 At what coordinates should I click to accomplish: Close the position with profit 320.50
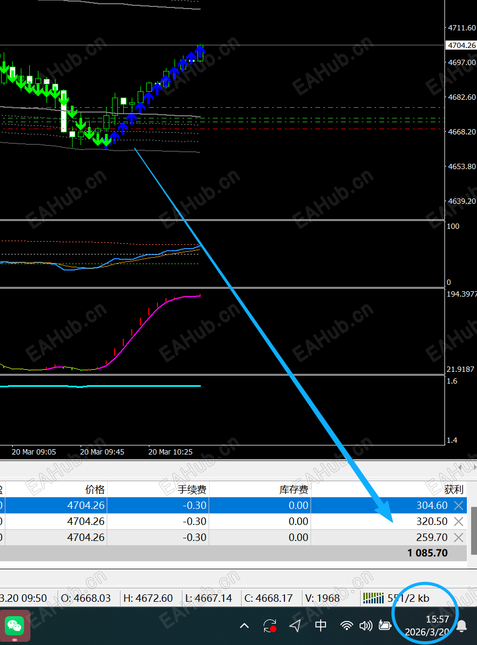(x=458, y=521)
